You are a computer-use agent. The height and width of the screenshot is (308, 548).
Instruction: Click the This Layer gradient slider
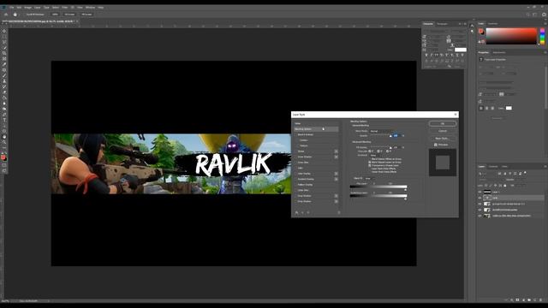point(378,187)
